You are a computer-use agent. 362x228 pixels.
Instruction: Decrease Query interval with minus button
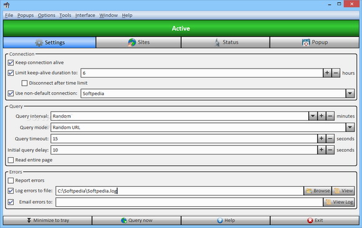(330, 116)
